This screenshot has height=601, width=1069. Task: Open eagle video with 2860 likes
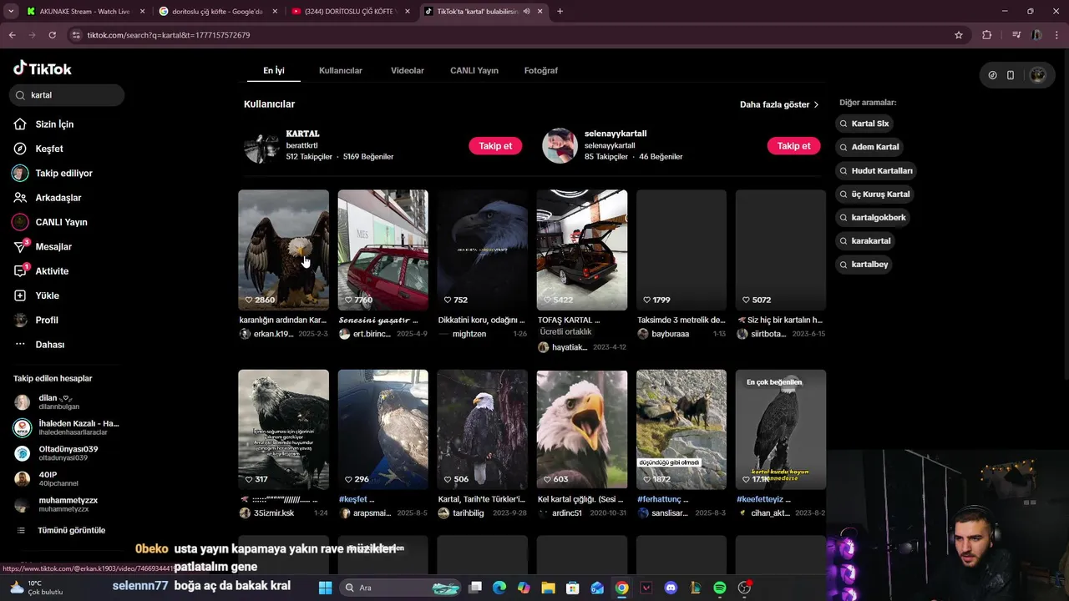point(283,250)
